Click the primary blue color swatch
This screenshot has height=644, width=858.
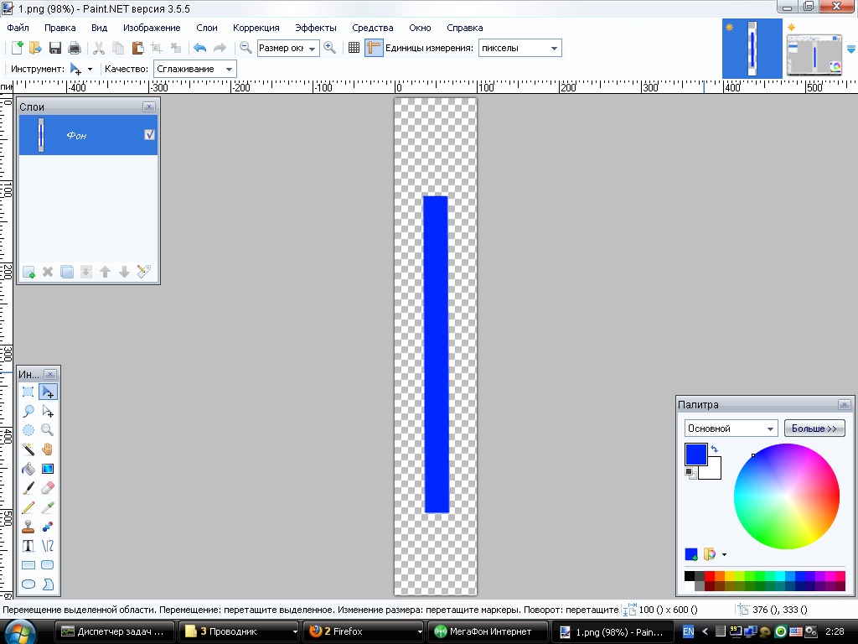(695, 454)
